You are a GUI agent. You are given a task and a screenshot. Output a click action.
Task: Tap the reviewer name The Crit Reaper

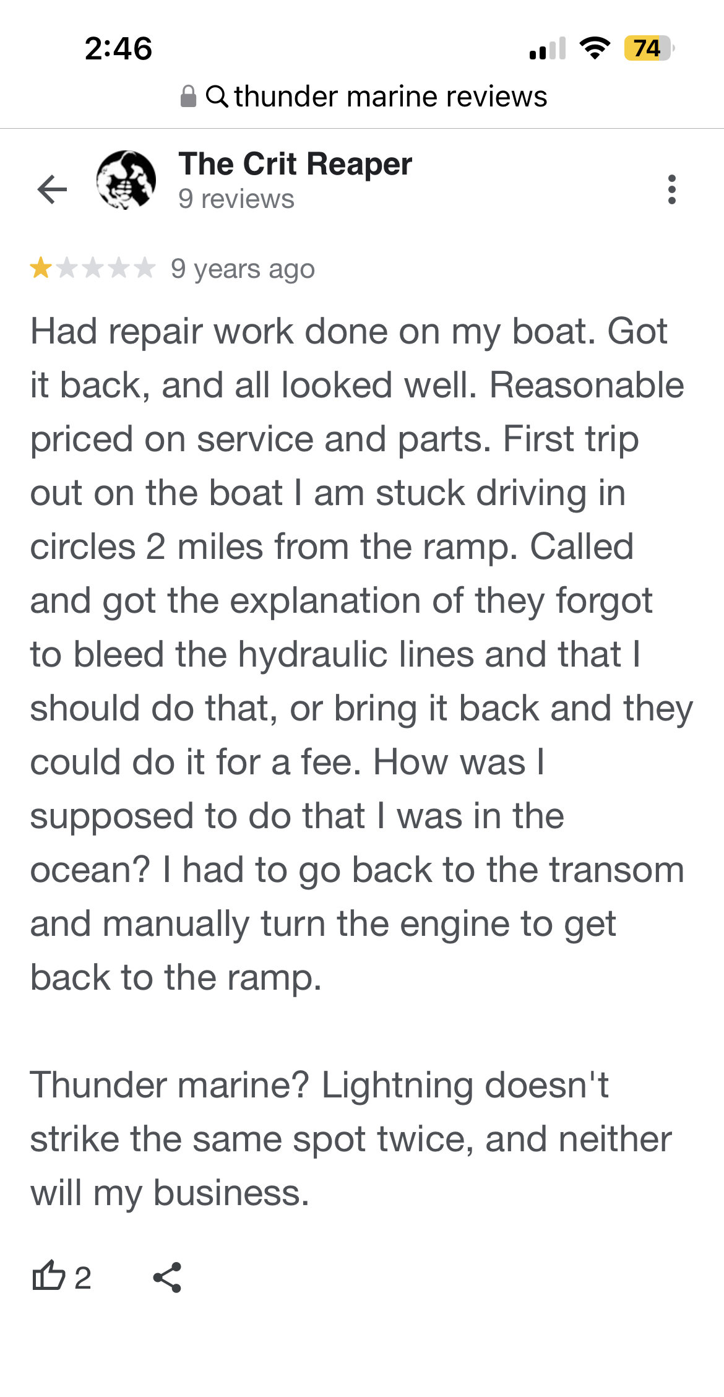(295, 164)
